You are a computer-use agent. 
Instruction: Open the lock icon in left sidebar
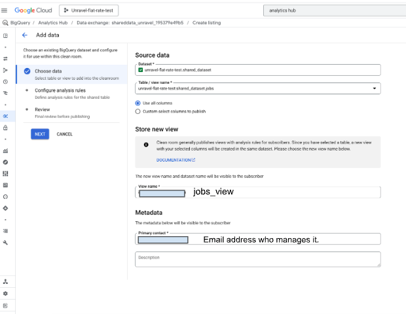point(5,128)
